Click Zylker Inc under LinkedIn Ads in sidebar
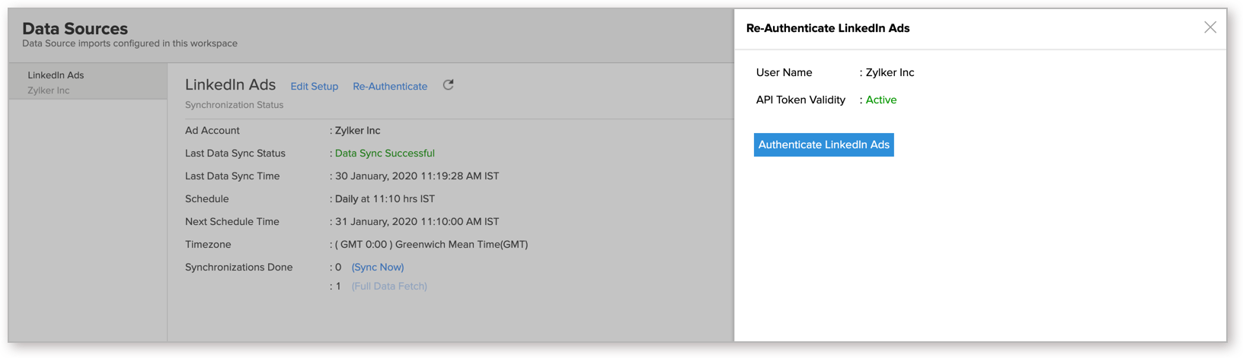The width and height of the screenshot is (1243, 358). [48, 90]
